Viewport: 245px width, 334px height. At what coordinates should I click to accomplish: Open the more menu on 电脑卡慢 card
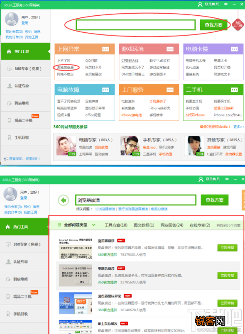(x=234, y=49)
